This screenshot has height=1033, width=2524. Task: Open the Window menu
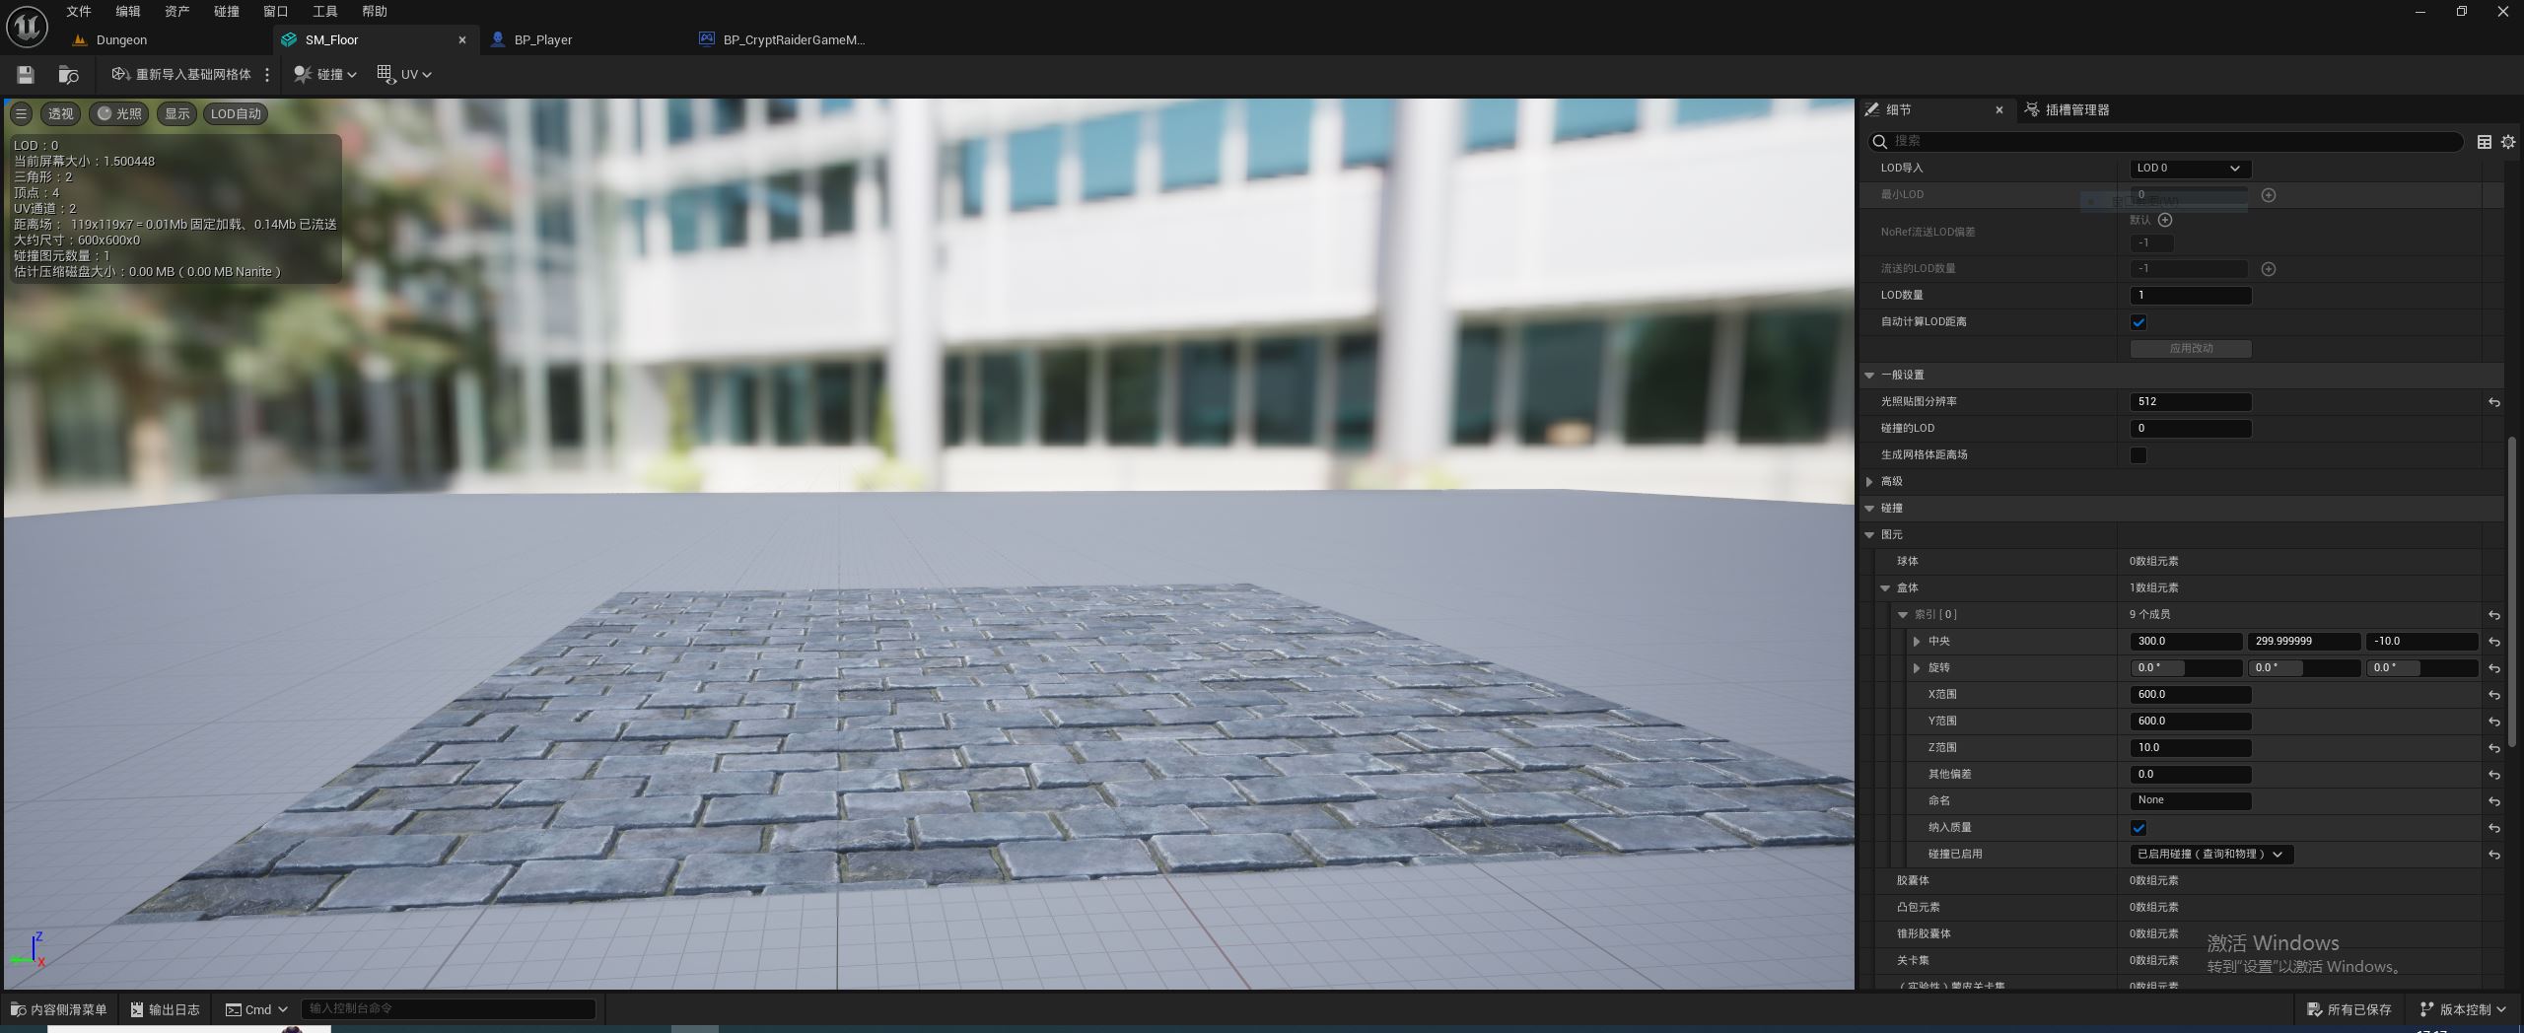pos(276,11)
